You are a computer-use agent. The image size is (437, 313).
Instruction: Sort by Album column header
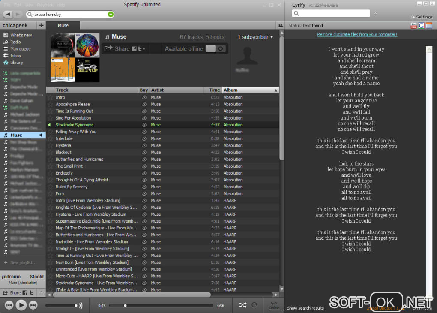pos(250,90)
